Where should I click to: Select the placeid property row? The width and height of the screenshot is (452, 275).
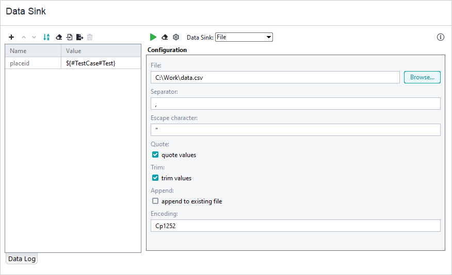pyautogui.click(x=33, y=63)
